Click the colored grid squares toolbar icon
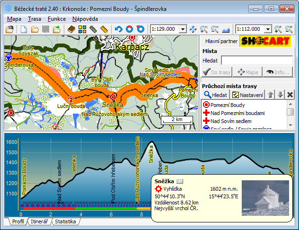The height and width of the screenshot is (230, 299). tap(82, 29)
